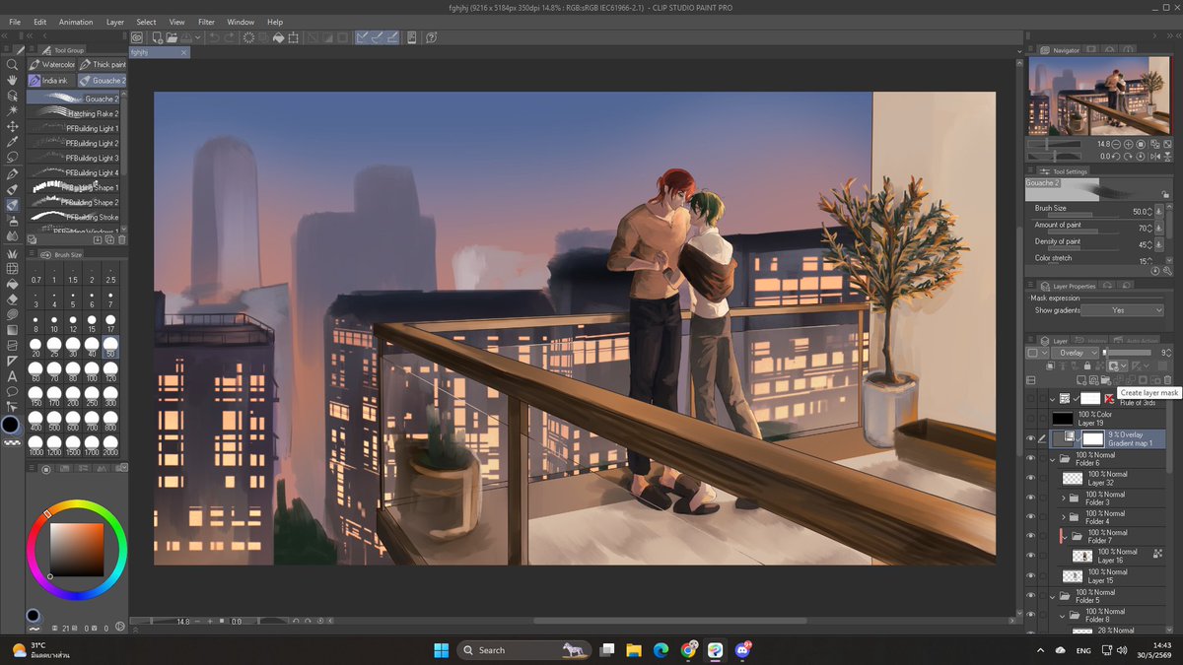Select the India ink tool group

pos(51,80)
